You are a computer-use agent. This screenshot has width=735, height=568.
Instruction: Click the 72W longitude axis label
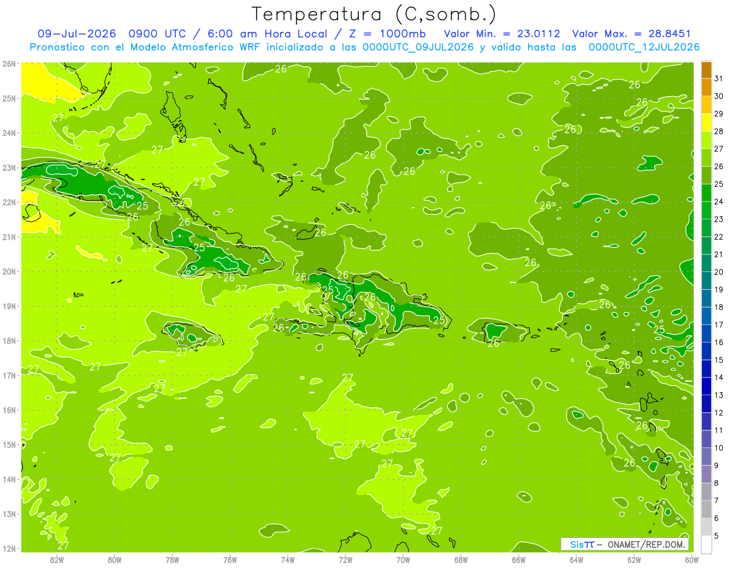[345, 559]
